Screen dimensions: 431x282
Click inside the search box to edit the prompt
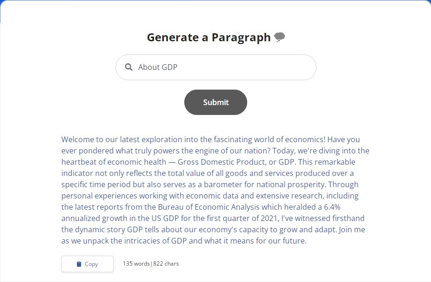coord(211,67)
